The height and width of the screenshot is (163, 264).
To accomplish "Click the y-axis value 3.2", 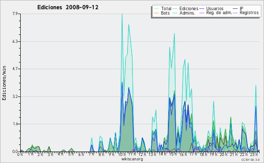I will (x=15, y=96).
